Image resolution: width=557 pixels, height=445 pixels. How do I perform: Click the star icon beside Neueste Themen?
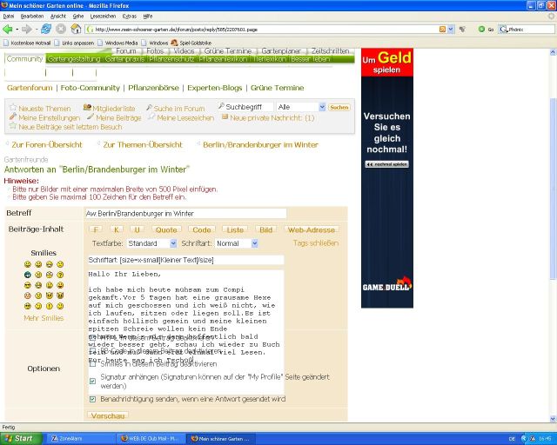(12, 108)
